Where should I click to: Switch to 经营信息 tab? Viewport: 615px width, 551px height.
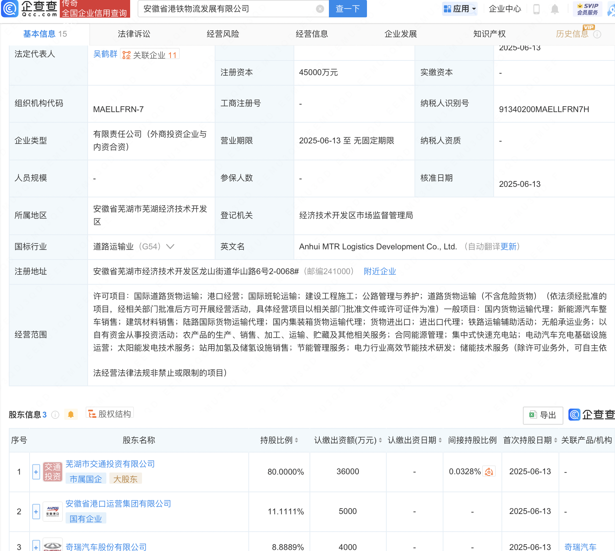[312, 34]
